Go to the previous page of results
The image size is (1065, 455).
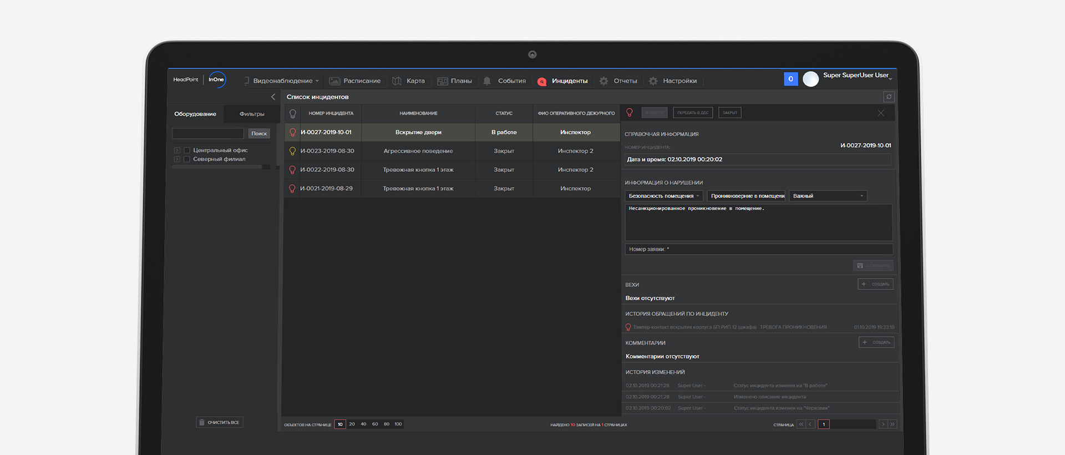coord(810,424)
